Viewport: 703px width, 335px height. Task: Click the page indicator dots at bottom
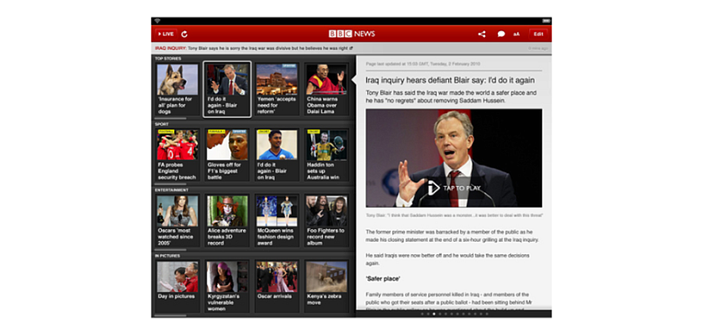click(455, 314)
